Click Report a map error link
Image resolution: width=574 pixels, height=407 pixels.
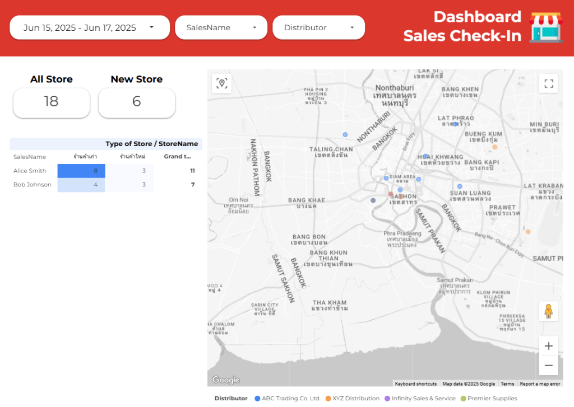tap(539, 384)
